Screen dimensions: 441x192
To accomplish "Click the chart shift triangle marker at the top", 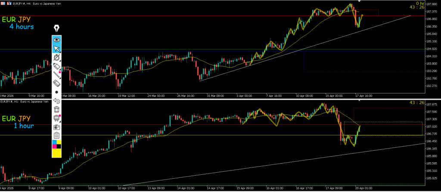I will (359, 1).
